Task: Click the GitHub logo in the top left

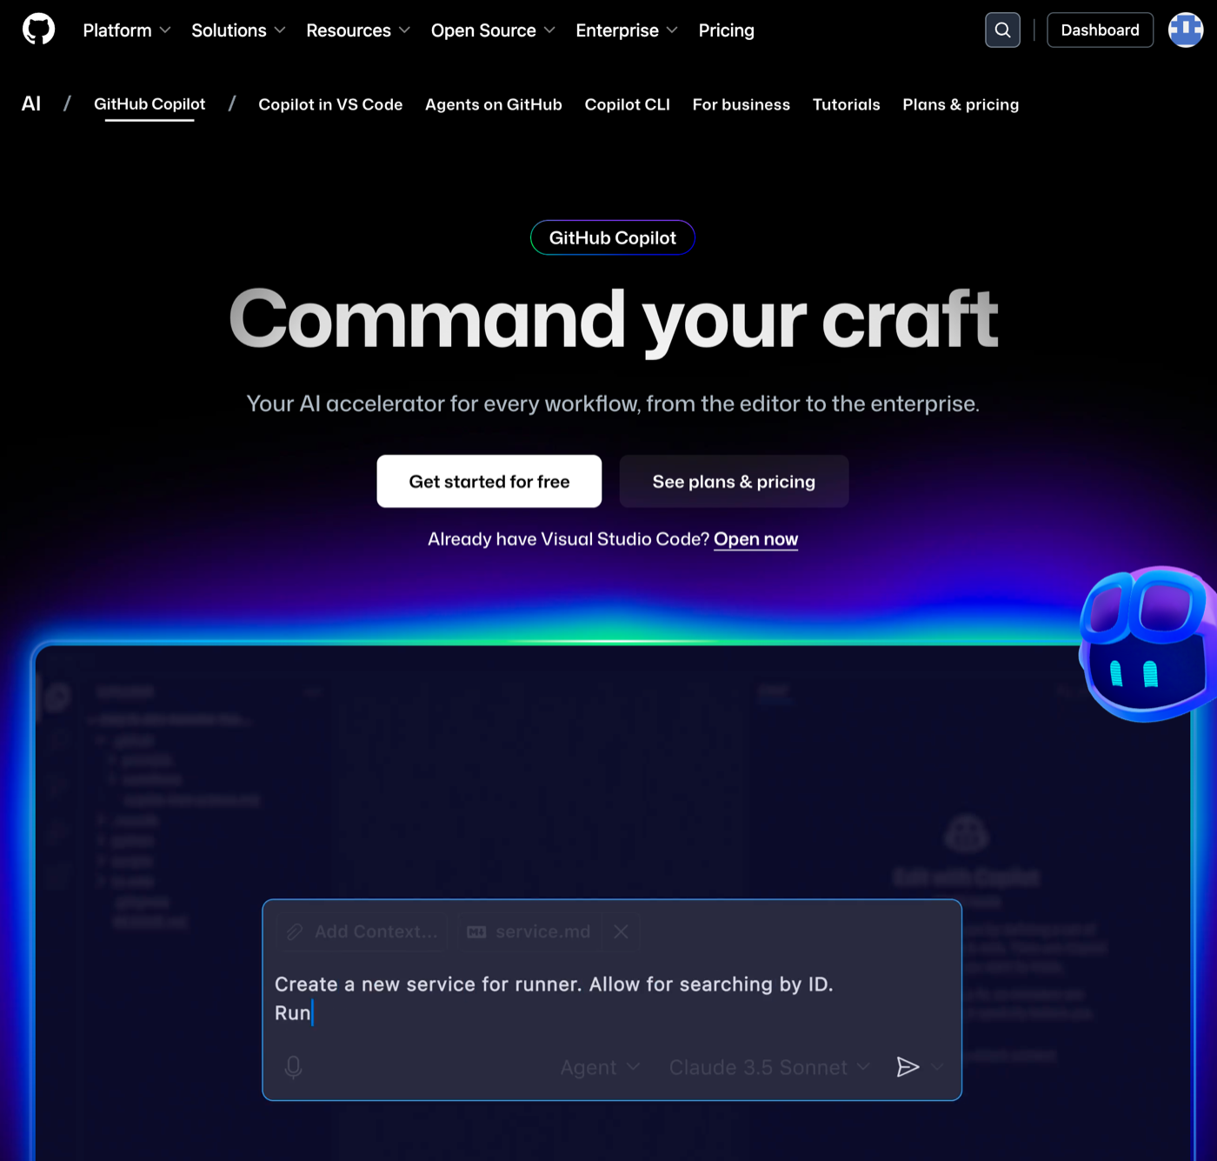Action: point(37,29)
